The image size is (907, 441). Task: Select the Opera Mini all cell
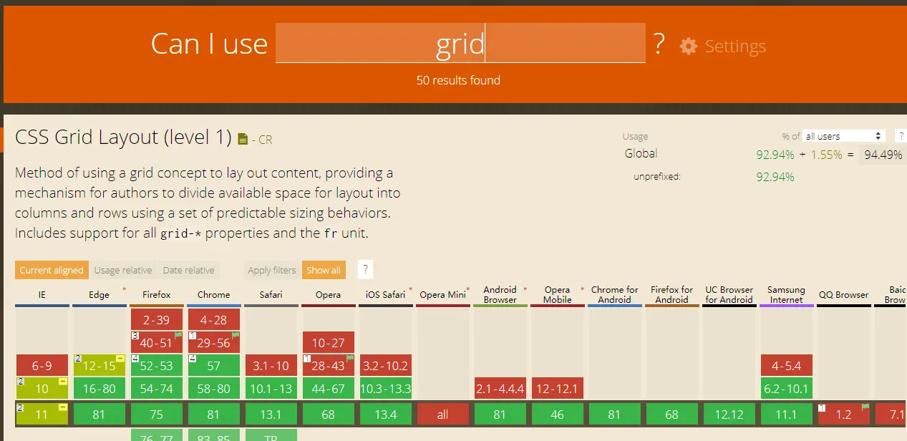click(x=443, y=414)
